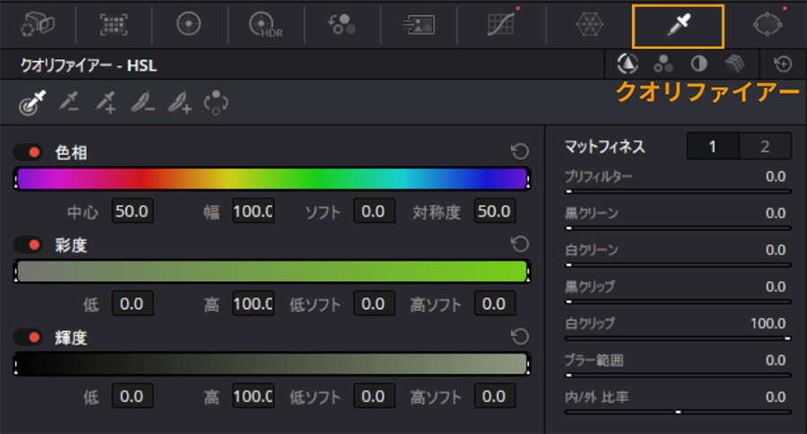Open the RGB Mixer palette icon

click(x=342, y=24)
